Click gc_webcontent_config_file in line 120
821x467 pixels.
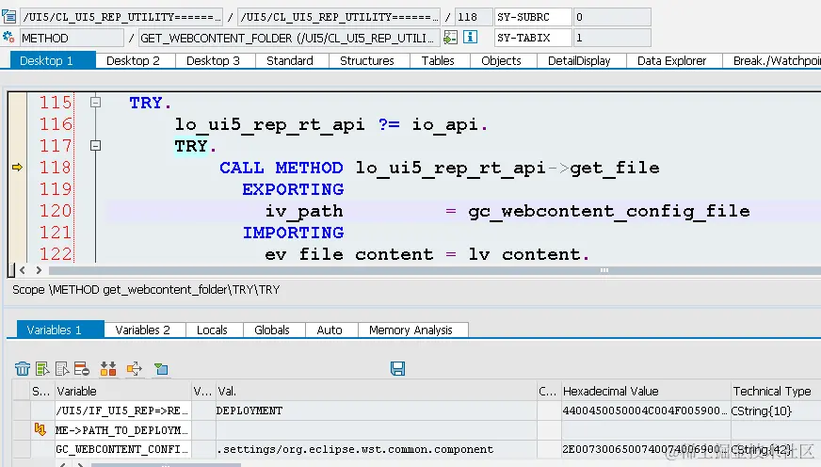point(609,211)
